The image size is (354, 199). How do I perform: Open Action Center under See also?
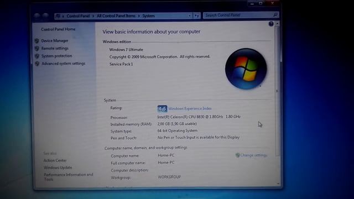click(x=55, y=160)
